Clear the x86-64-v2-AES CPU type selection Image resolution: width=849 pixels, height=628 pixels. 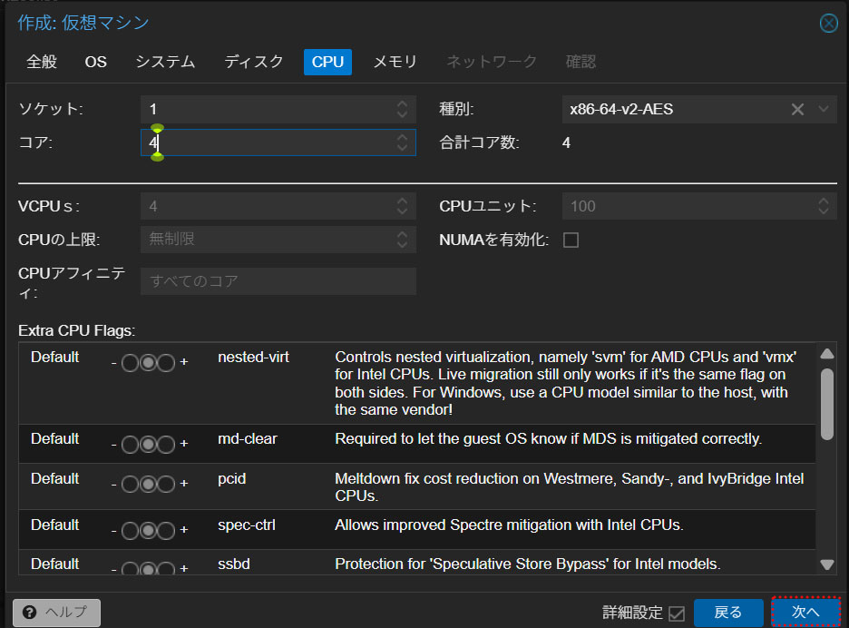click(x=797, y=110)
